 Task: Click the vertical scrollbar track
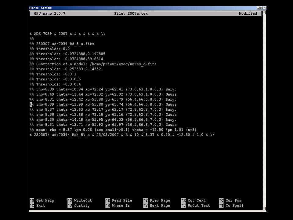(x=264, y=110)
